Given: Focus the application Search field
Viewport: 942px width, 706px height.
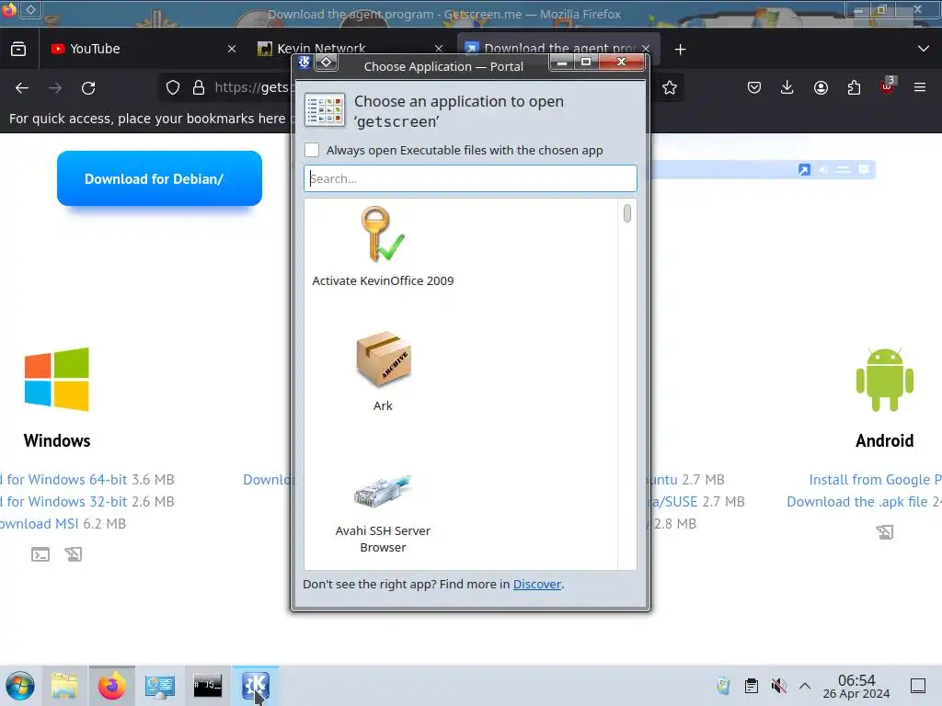Looking at the screenshot, I should (x=470, y=178).
